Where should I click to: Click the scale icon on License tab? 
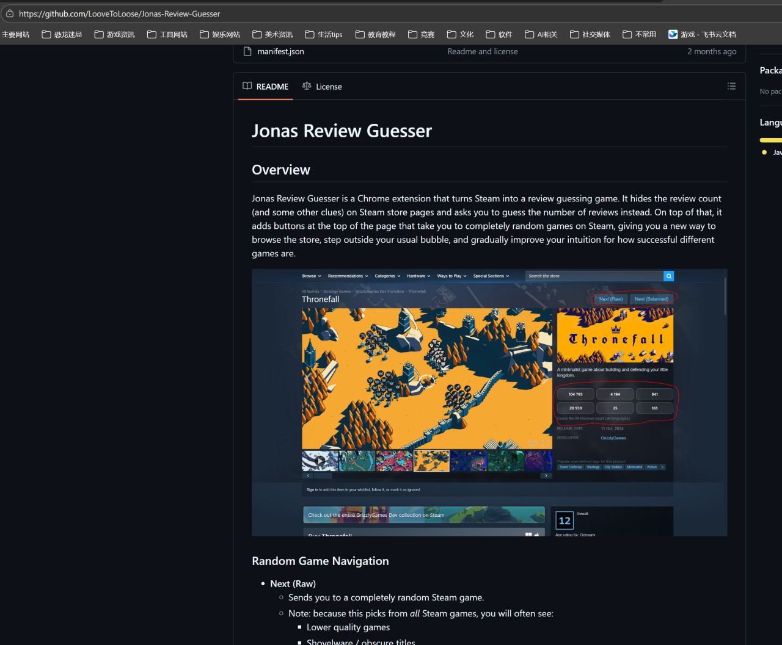(x=307, y=86)
